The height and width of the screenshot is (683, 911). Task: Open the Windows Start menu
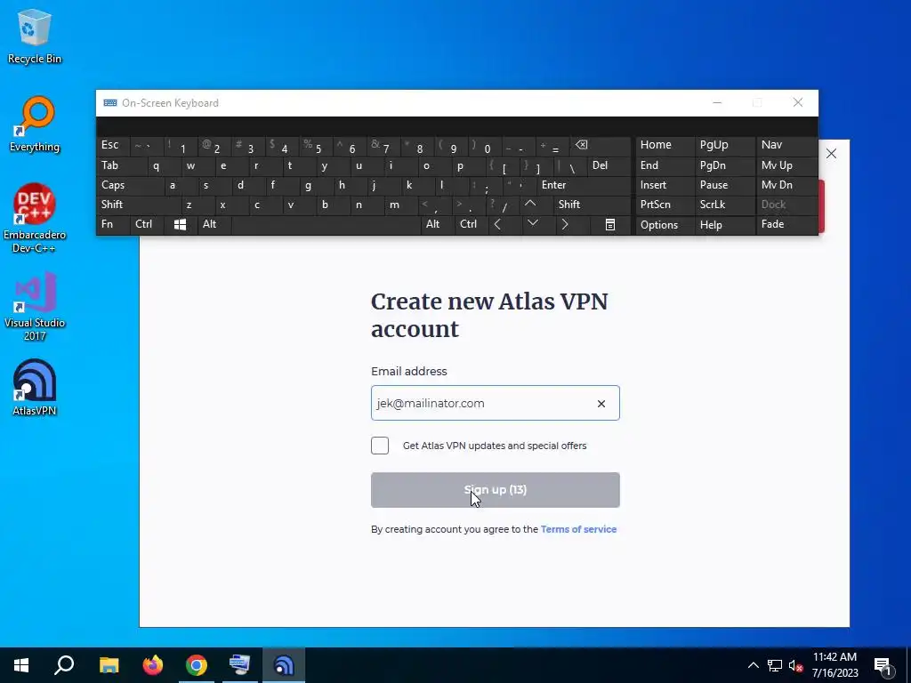[x=21, y=665]
